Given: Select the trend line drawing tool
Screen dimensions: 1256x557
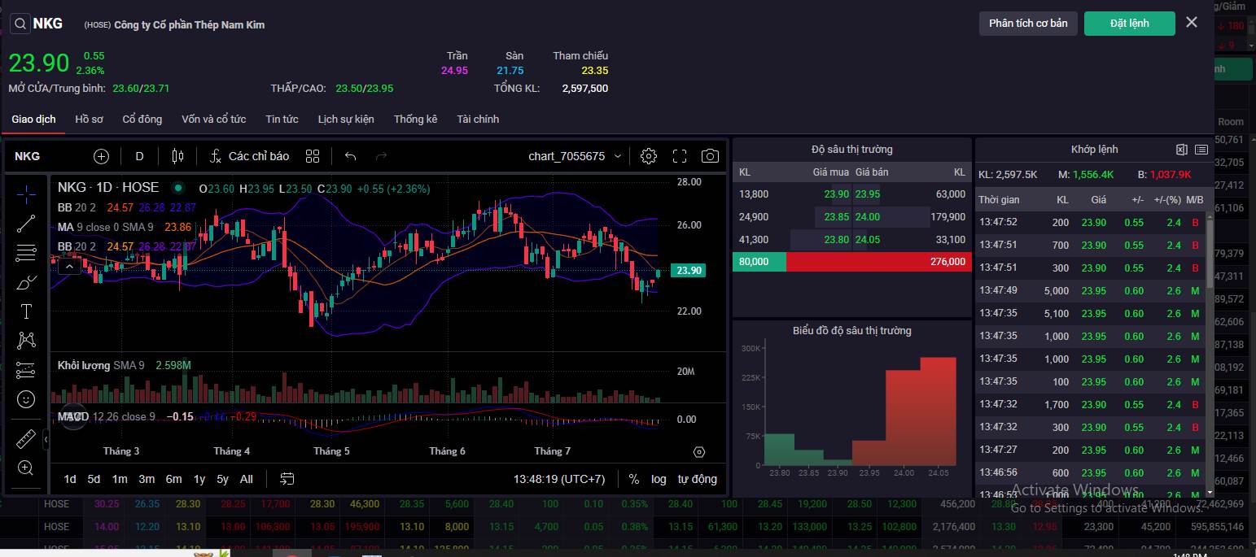Looking at the screenshot, I should 26,223.
